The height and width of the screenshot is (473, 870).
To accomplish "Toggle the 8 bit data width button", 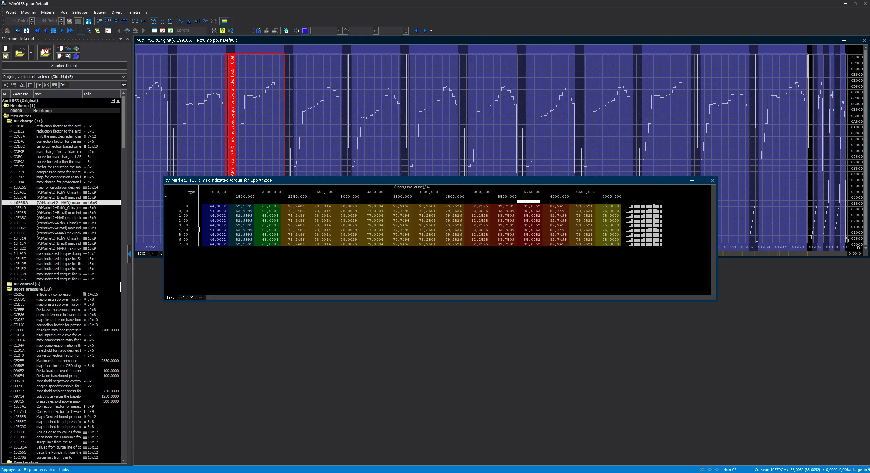I will [100, 21].
